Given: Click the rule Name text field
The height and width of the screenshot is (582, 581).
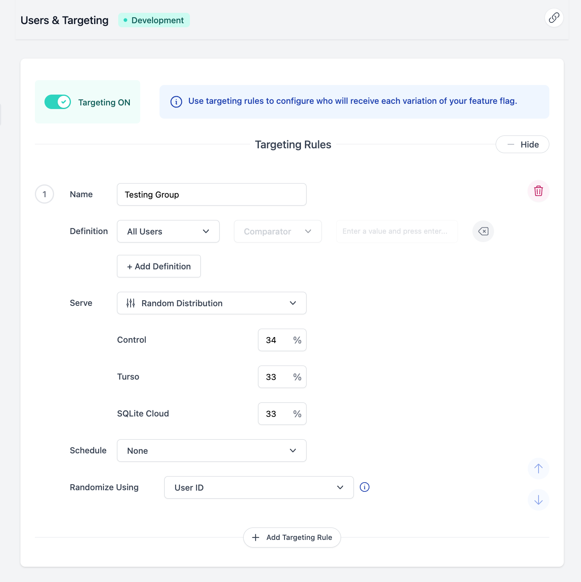Looking at the screenshot, I should point(211,194).
